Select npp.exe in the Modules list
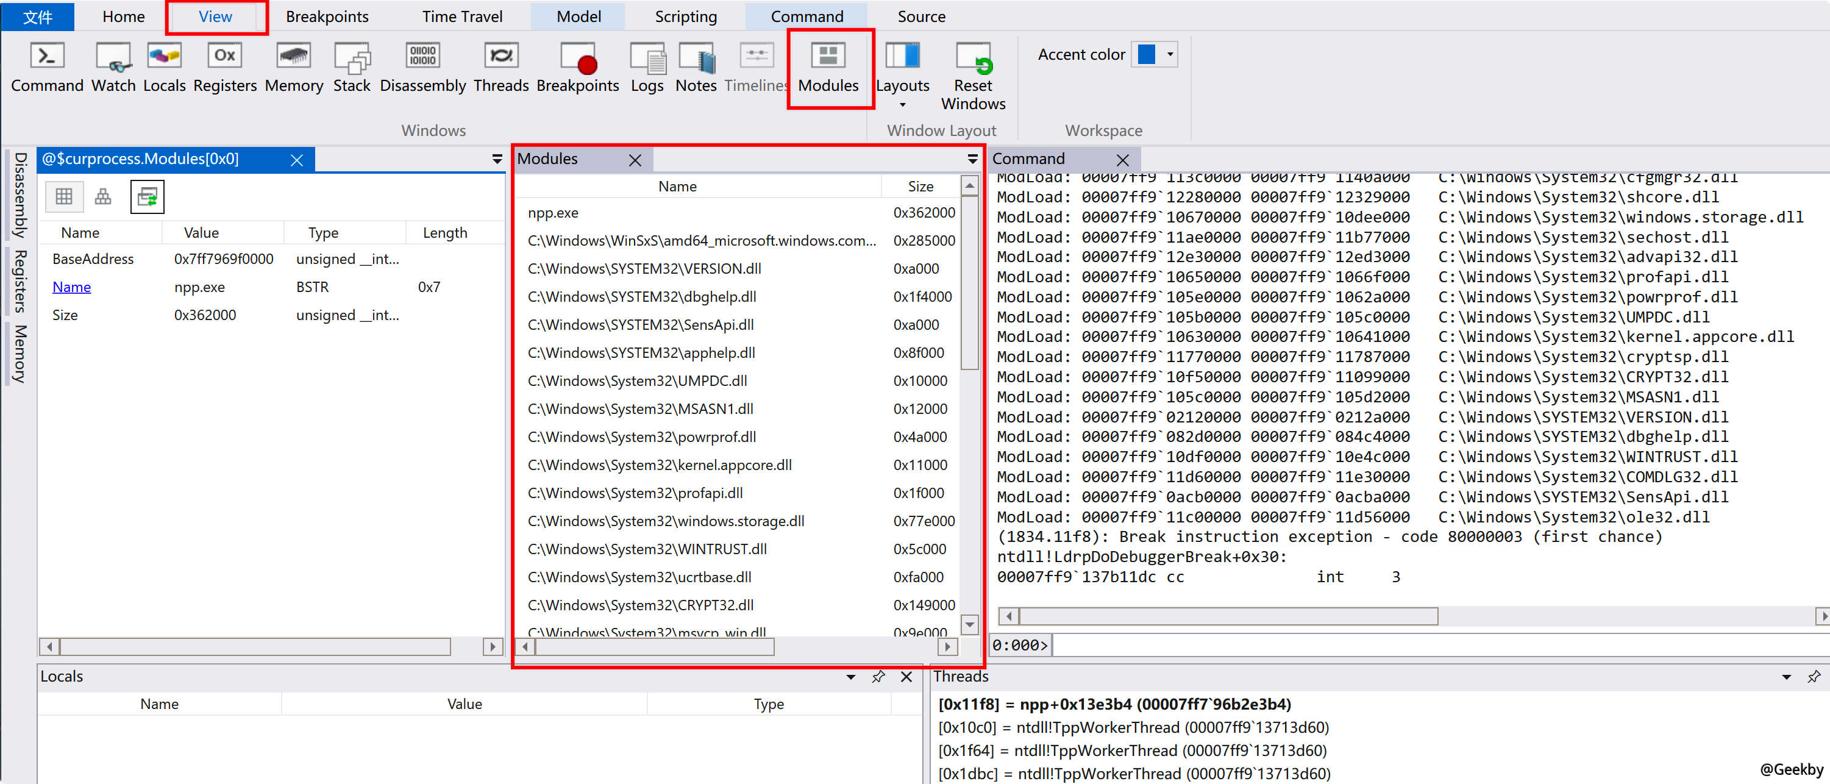Screen dimensions: 1830x784 [x=739, y=212]
